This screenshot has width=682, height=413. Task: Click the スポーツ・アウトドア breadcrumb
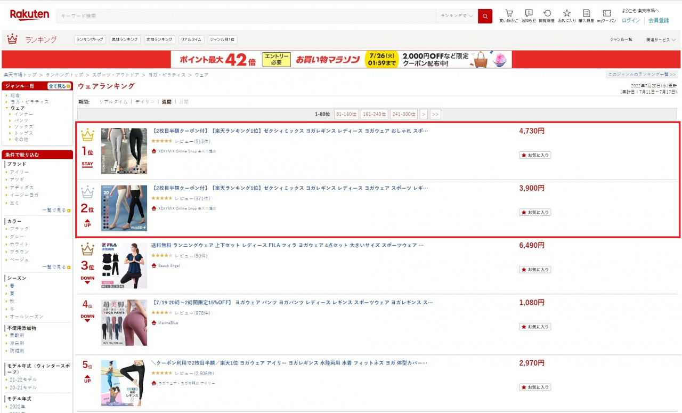click(116, 75)
